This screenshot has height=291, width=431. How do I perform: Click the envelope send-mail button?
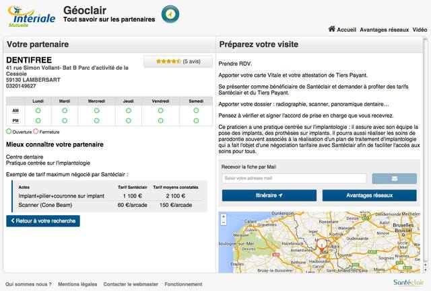394,179
